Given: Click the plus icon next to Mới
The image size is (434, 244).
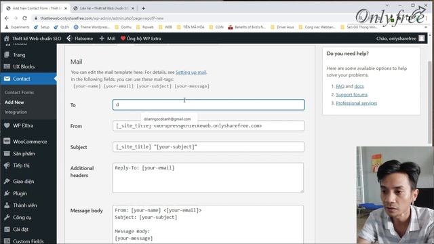Looking at the screenshot, I should [x=102, y=39].
